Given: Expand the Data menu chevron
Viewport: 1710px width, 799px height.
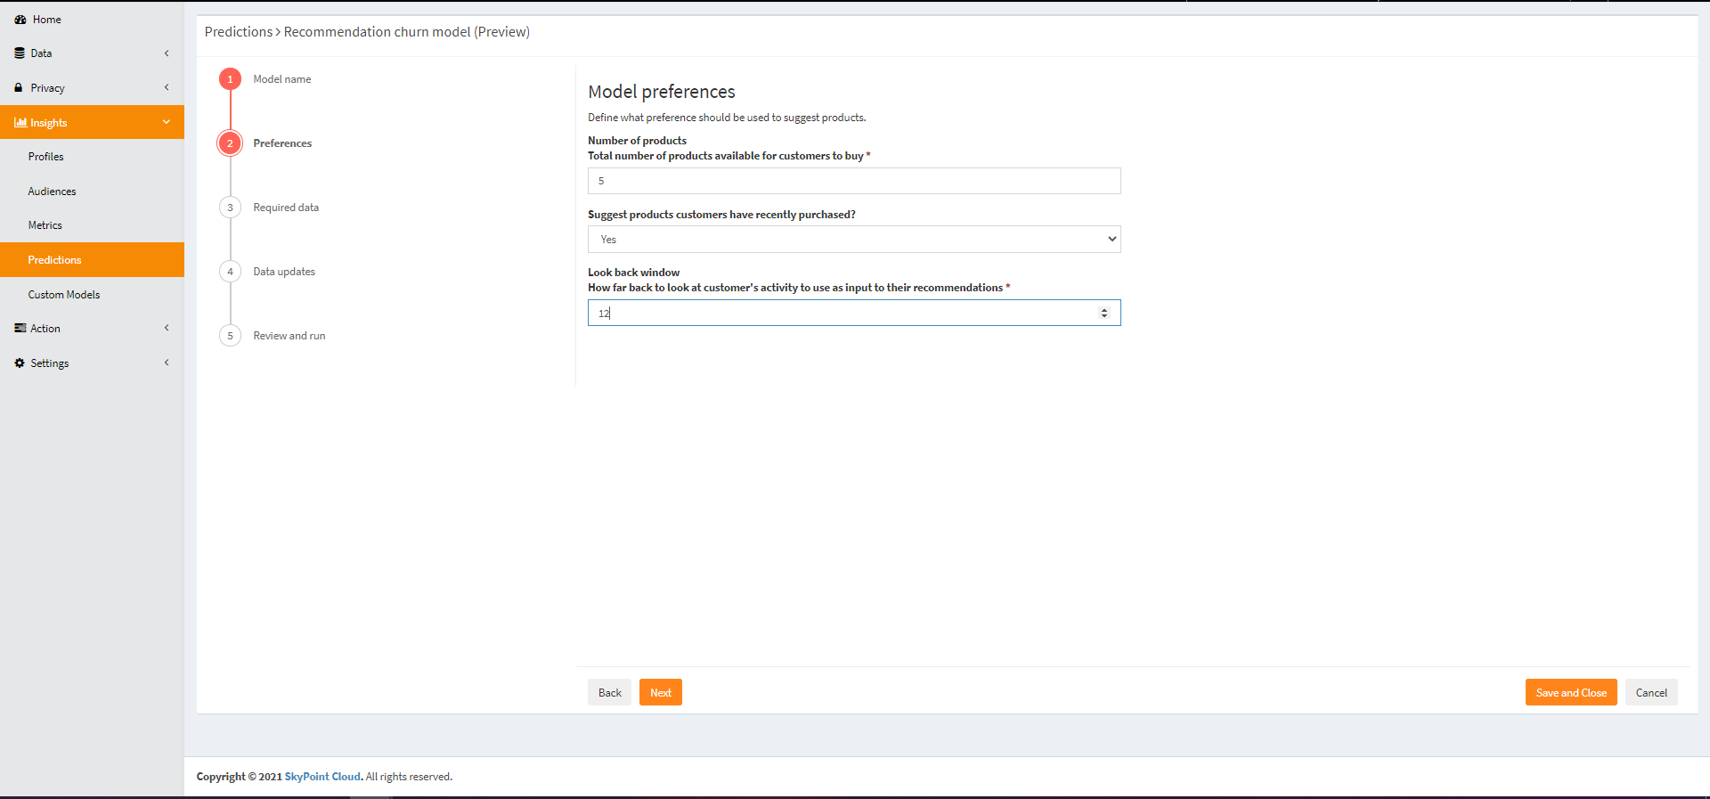Looking at the screenshot, I should [167, 53].
